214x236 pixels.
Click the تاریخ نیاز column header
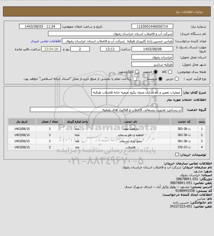click(22, 122)
